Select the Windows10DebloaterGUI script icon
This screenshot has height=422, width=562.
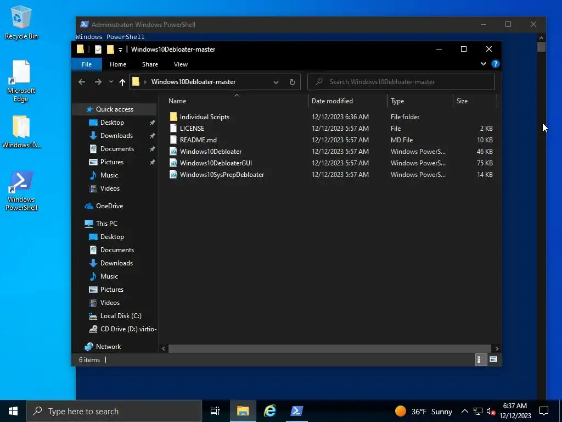pos(173,163)
